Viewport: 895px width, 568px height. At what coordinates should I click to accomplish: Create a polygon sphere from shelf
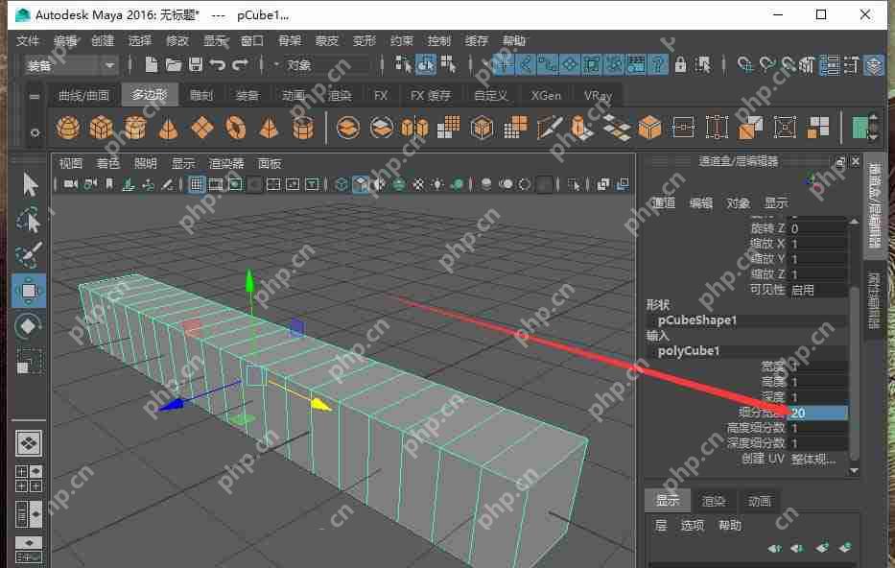pos(68,128)
